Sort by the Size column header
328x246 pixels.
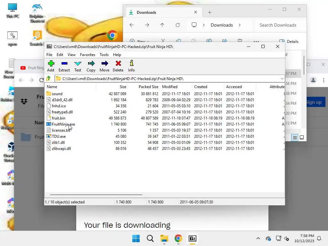point(112,86)
